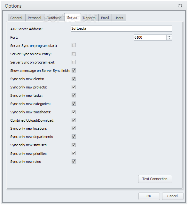Image resolution: width=188 pixels, height=205 pixels.
Task: Click the 'Combined Upload/Download:' label
Action: [32, 120]
